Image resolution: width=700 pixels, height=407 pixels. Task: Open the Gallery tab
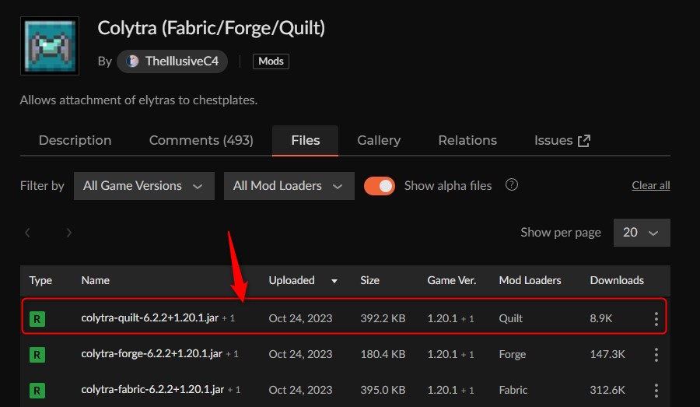coord(379,141)
